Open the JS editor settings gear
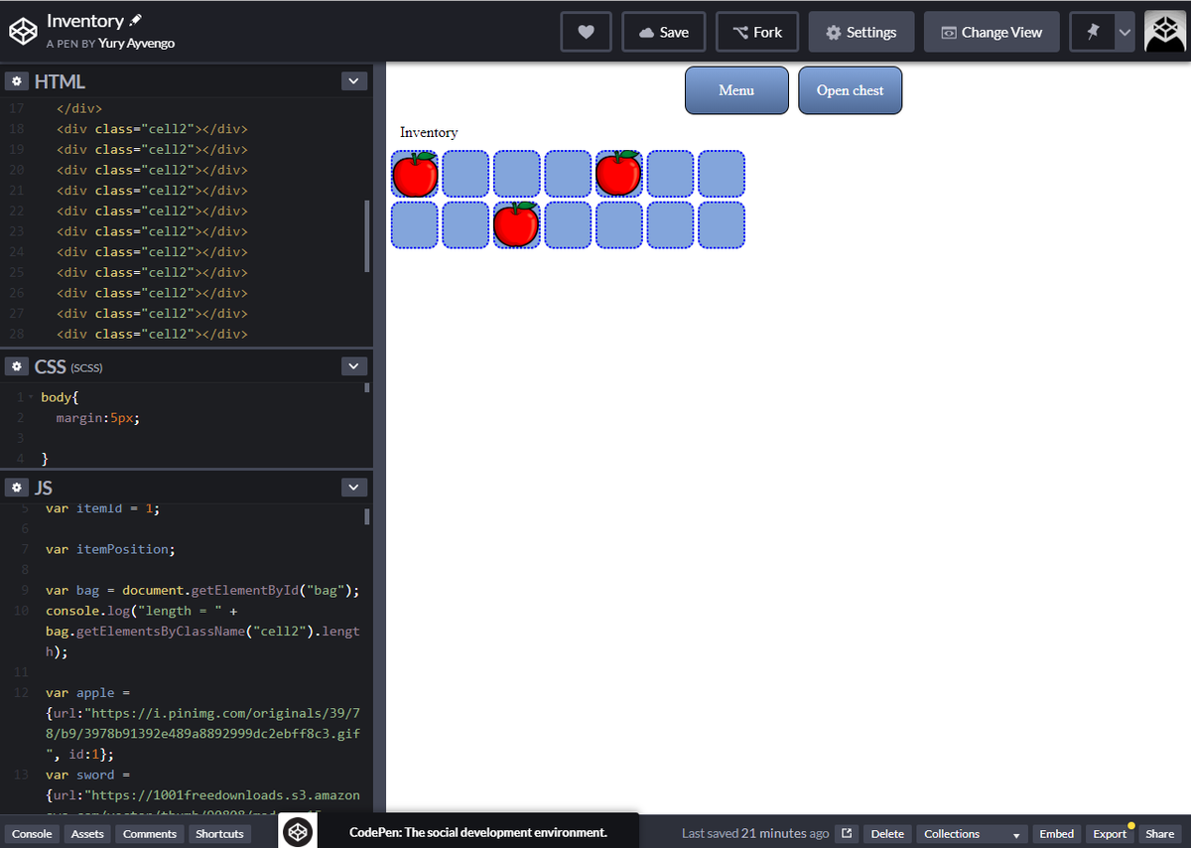Viewport: 1191px width, 848px height. pos(17,488)
